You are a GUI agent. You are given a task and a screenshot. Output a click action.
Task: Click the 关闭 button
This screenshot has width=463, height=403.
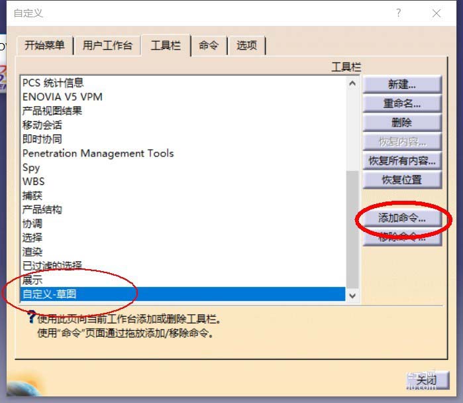click(428, 380)
